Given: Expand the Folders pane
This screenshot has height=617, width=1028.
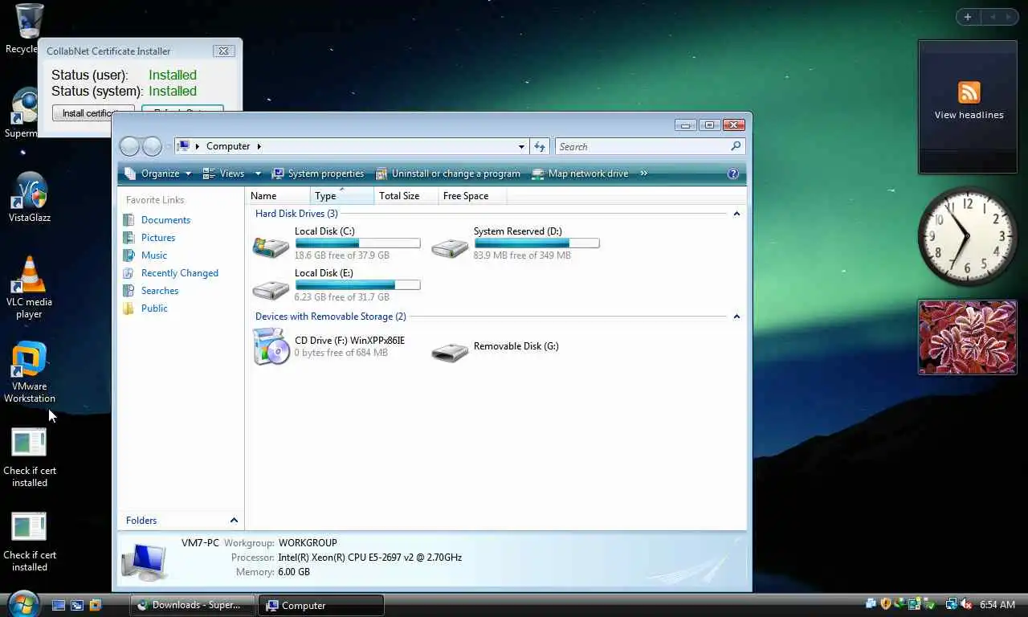Looking at the screenshot, I should (234, 521).
